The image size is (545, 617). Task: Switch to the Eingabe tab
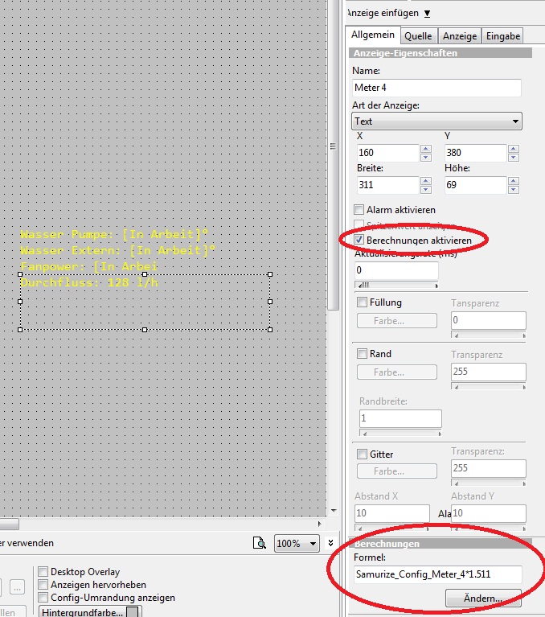tap(503, 36)
